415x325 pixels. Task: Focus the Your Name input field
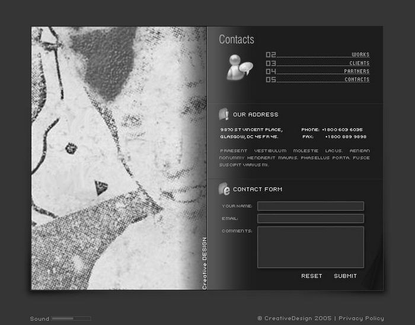click(310, 206)
